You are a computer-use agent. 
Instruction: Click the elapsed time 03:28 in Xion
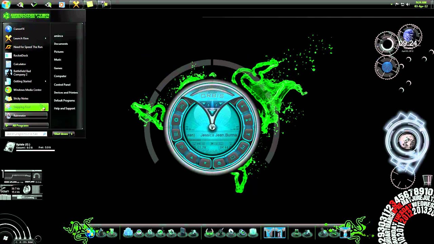click(x=201, y=147)
